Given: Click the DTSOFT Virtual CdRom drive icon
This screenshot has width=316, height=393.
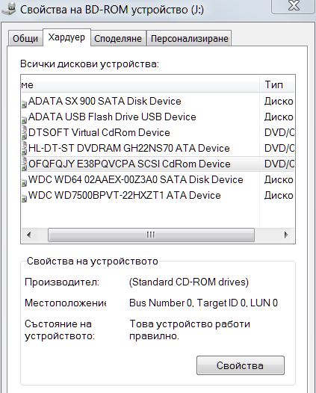Looking at the screenshot, I should tap(24, 132).
